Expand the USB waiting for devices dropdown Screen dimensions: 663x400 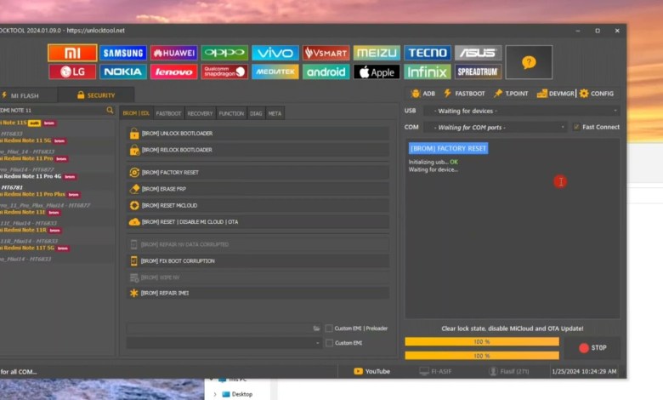tap(522, 111)
